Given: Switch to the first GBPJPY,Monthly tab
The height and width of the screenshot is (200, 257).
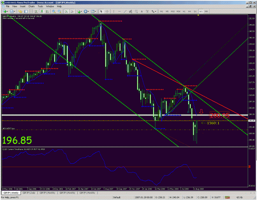Looking at the screenshot, I should [x=47, y=193].
